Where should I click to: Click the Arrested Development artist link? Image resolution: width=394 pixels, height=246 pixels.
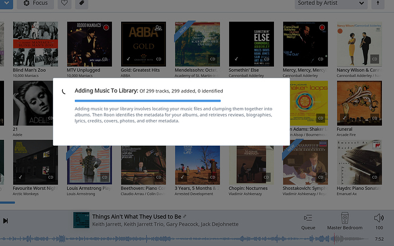[x=194, y=193]
